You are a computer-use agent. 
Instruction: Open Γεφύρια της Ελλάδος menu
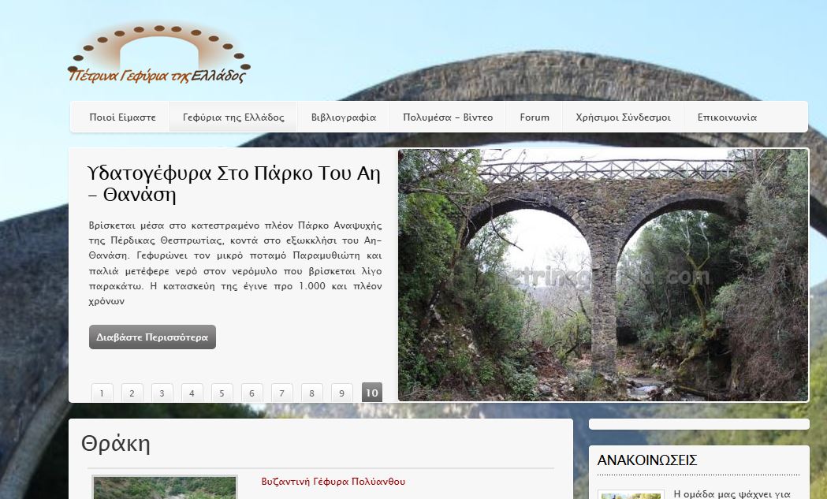click(233, 117)
